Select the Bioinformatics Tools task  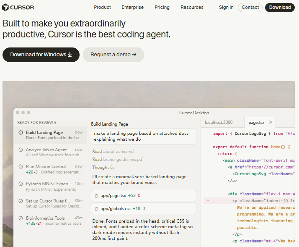tap(50, 221)
